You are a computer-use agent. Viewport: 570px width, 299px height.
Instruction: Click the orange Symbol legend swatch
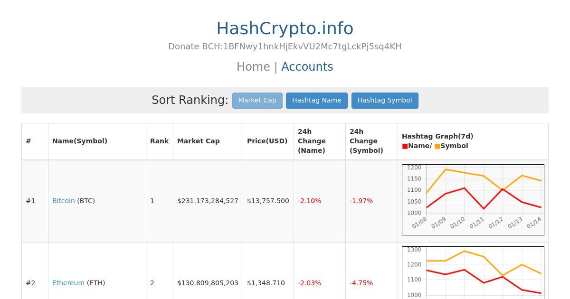click(437, 146)
